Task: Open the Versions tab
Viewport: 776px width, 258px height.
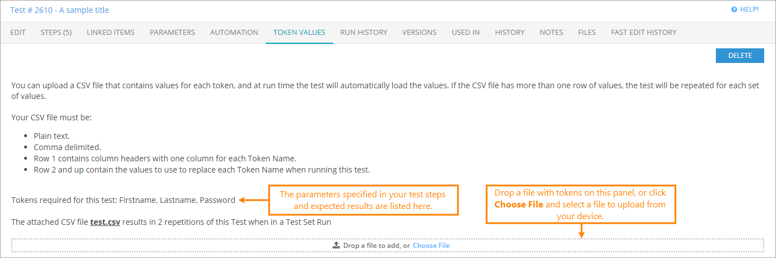Action: (419, 33)
